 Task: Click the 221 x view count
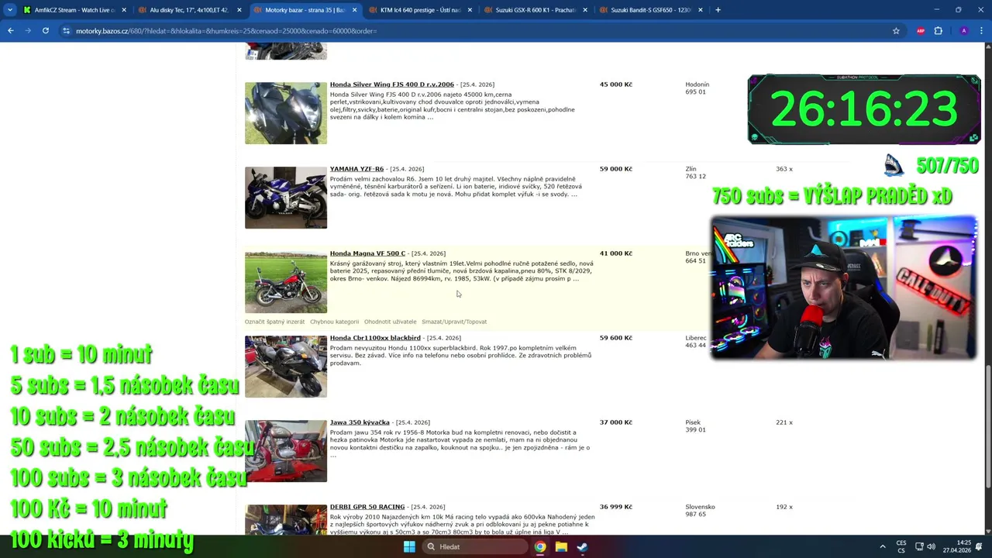pyautogui.click(x=784, y=422)
